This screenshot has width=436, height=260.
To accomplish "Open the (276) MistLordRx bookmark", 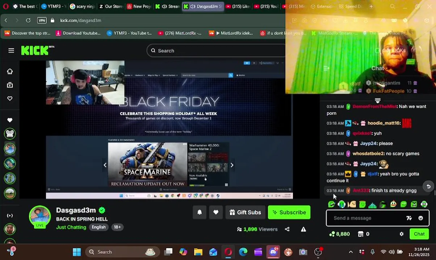I will click(x=180, y=33).
